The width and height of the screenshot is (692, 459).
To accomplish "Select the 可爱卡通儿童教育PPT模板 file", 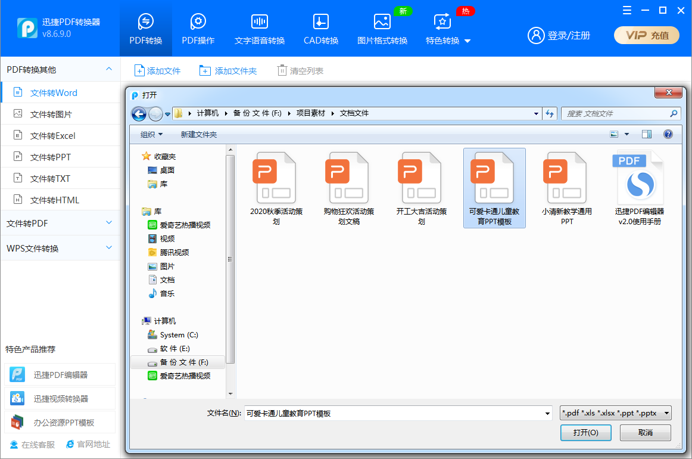I will coord(494,188).
